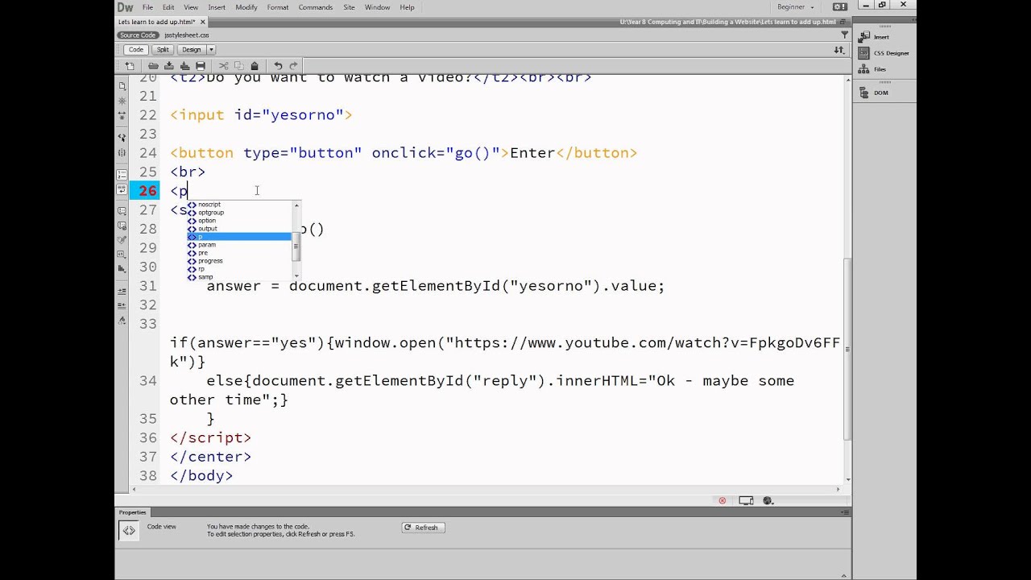Toggle the Word Wrap button in coding toolbar

(122, 189)
